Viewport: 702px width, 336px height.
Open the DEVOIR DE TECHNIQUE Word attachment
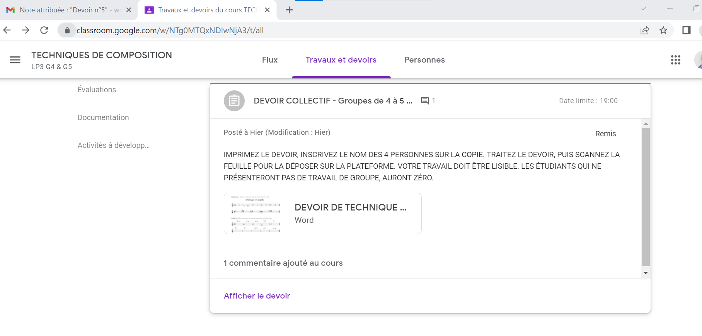322,214
